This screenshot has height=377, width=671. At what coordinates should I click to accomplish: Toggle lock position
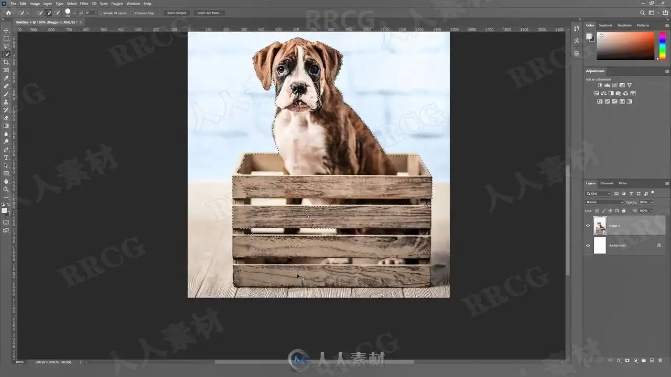[610, 210]
